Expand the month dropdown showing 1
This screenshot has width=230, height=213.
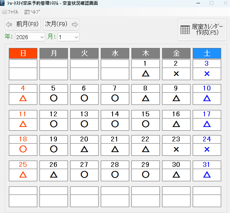[68, 37]
